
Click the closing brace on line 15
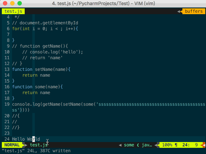point(13,81)
